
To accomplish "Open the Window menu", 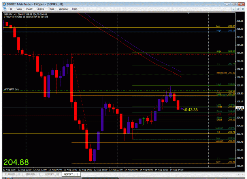I will point(63,9).
